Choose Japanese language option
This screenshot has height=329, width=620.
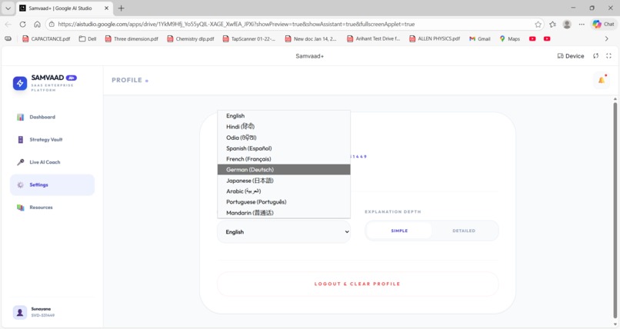(284, 181)
